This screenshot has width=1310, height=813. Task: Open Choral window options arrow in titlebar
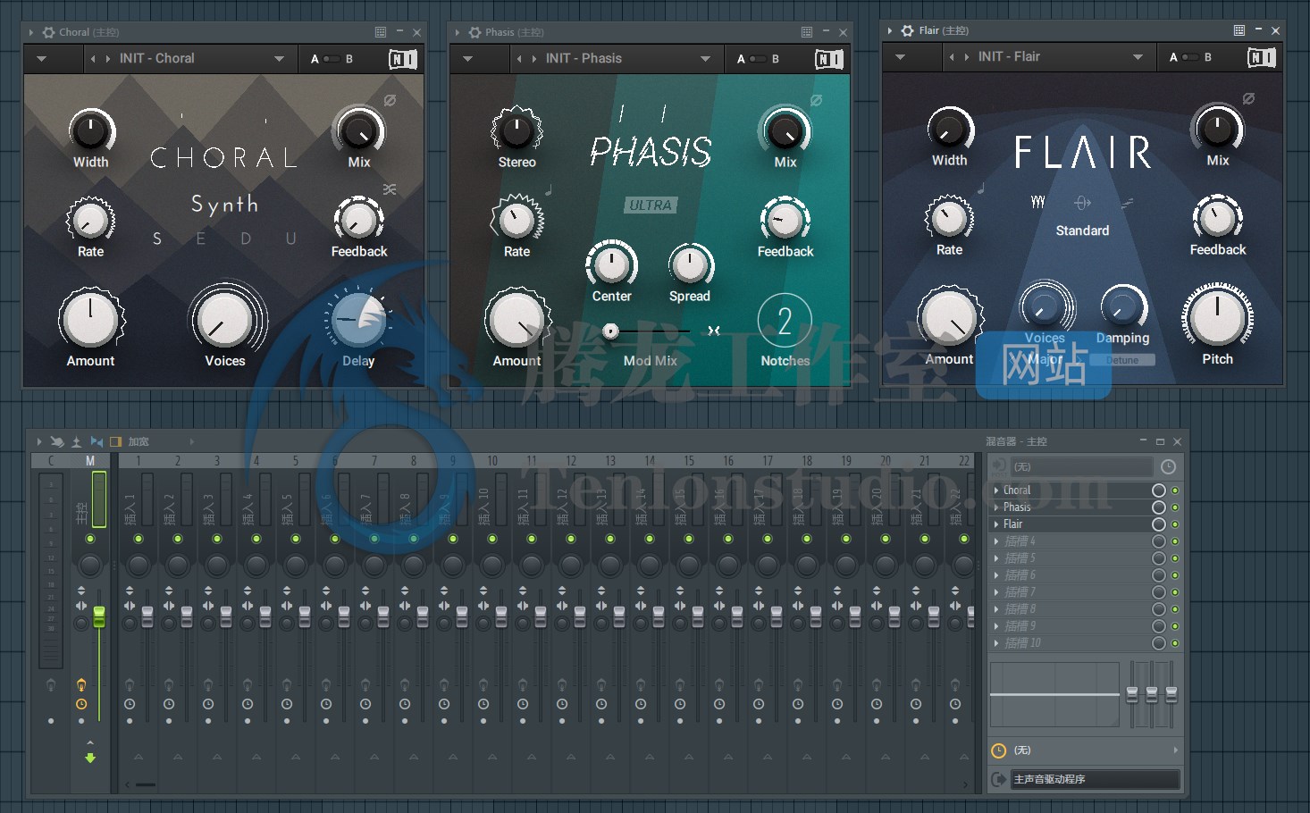[31, 32]
